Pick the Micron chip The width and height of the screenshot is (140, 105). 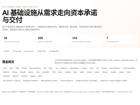pyautogui.click(x=51, y=68)
